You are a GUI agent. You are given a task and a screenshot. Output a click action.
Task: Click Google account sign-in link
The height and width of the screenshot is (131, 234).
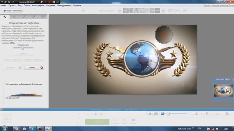(219, 5)
